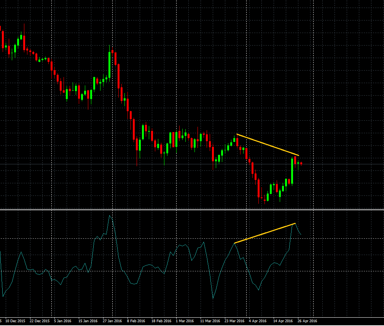Screen dimensions: 384x326
Task: Select the 5 Jan 2016 date label
Action: click(x=64, y=321)
